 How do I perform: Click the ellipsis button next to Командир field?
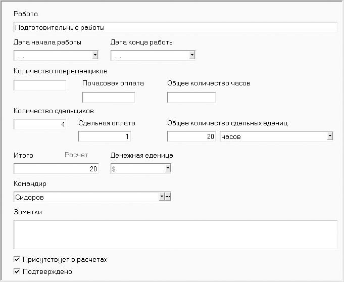168,197
